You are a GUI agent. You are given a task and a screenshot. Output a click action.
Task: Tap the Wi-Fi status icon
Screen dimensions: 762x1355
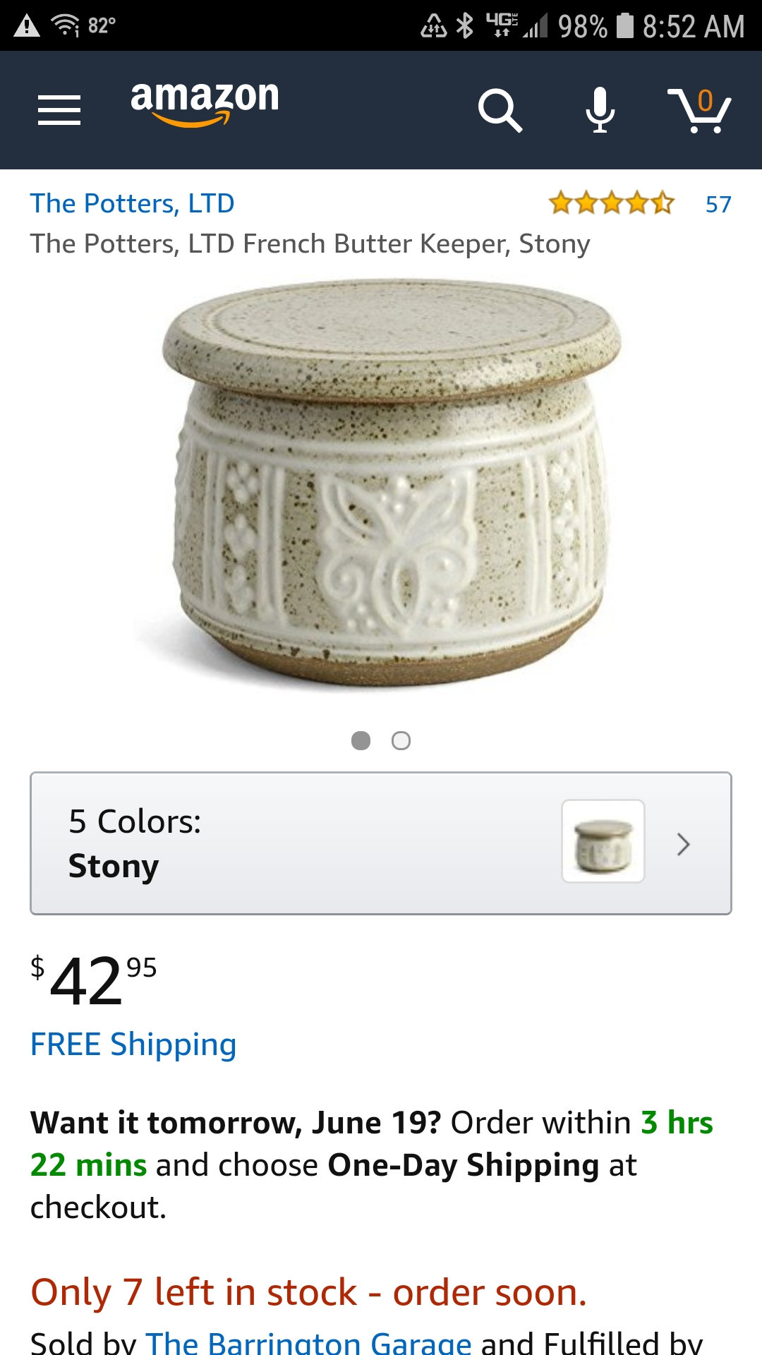click(66, 26)
